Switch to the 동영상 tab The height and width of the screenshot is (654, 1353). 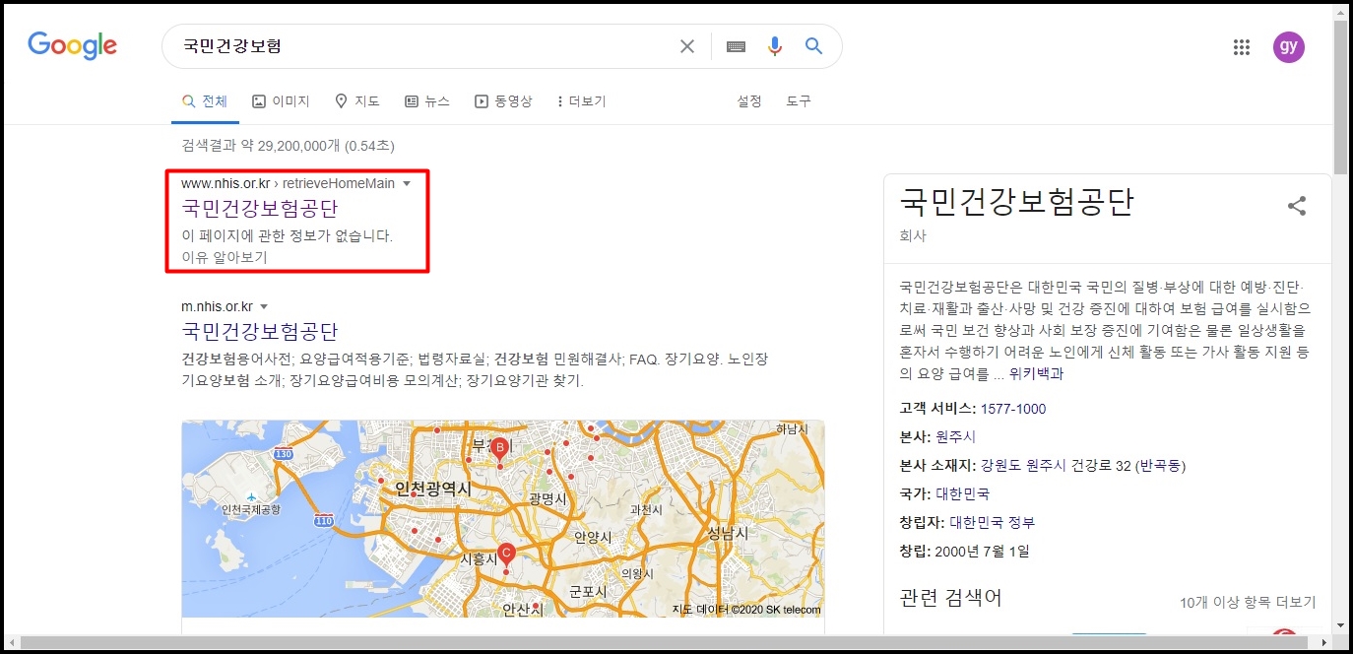pyautogui.click(x=503, y=101)
